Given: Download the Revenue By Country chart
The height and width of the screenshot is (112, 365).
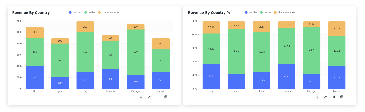Looking at the screenshot, I should pyautogui.click(x=142, y=97).
